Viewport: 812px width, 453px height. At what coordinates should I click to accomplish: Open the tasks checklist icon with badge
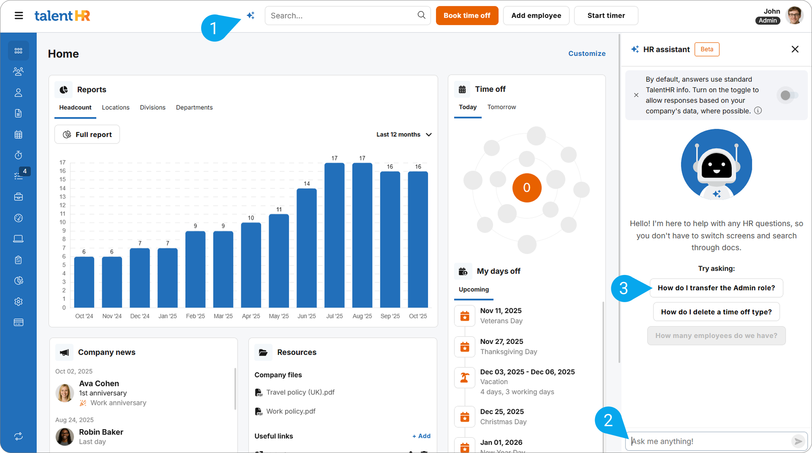[18, 176]
